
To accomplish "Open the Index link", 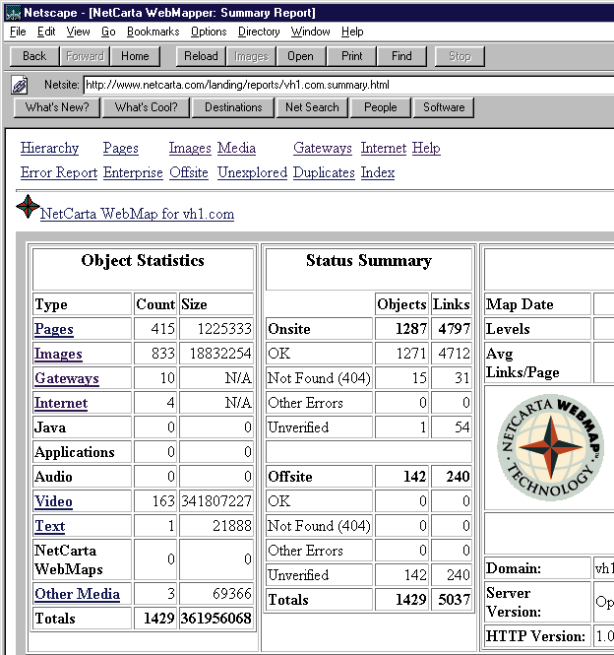I will (377, 173).
